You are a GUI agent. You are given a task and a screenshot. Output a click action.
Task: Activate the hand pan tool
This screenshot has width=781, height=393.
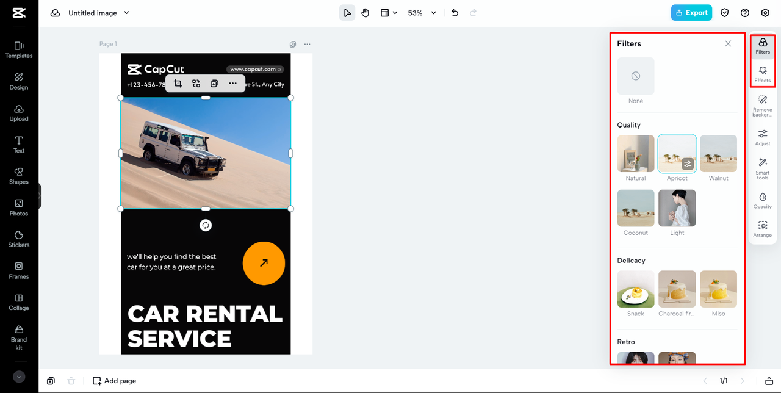[365, 13]
